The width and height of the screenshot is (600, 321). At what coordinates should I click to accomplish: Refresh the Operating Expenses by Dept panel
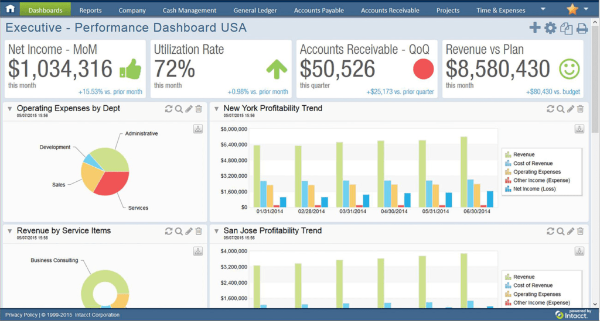click(x=168, y=109)
